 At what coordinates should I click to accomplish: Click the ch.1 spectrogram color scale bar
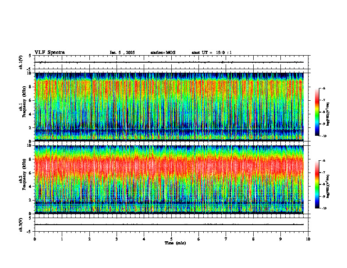[317, 112]
